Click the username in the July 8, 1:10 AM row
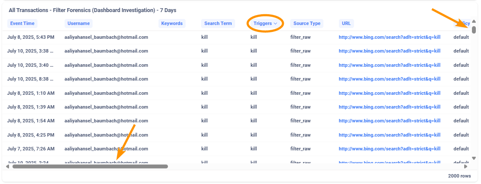 point(106,93)
